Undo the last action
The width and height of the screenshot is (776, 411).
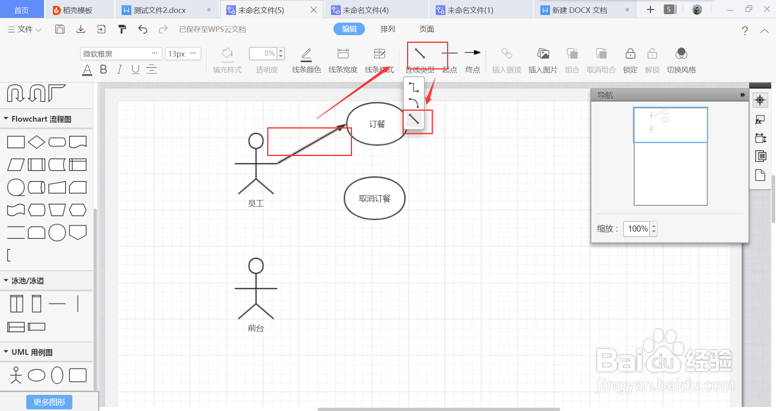click(143, 29)
